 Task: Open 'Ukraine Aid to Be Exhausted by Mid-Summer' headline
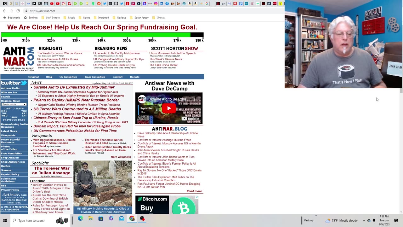pyautogui.click(x=74, y=87)
